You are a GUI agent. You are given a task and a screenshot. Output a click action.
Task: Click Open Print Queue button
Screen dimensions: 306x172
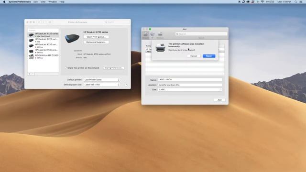pos(96,37)
